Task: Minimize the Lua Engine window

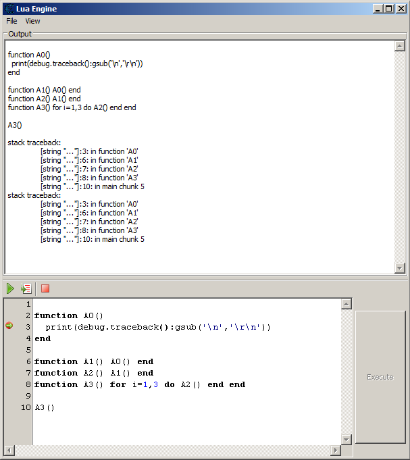Action: pos(378,9)
